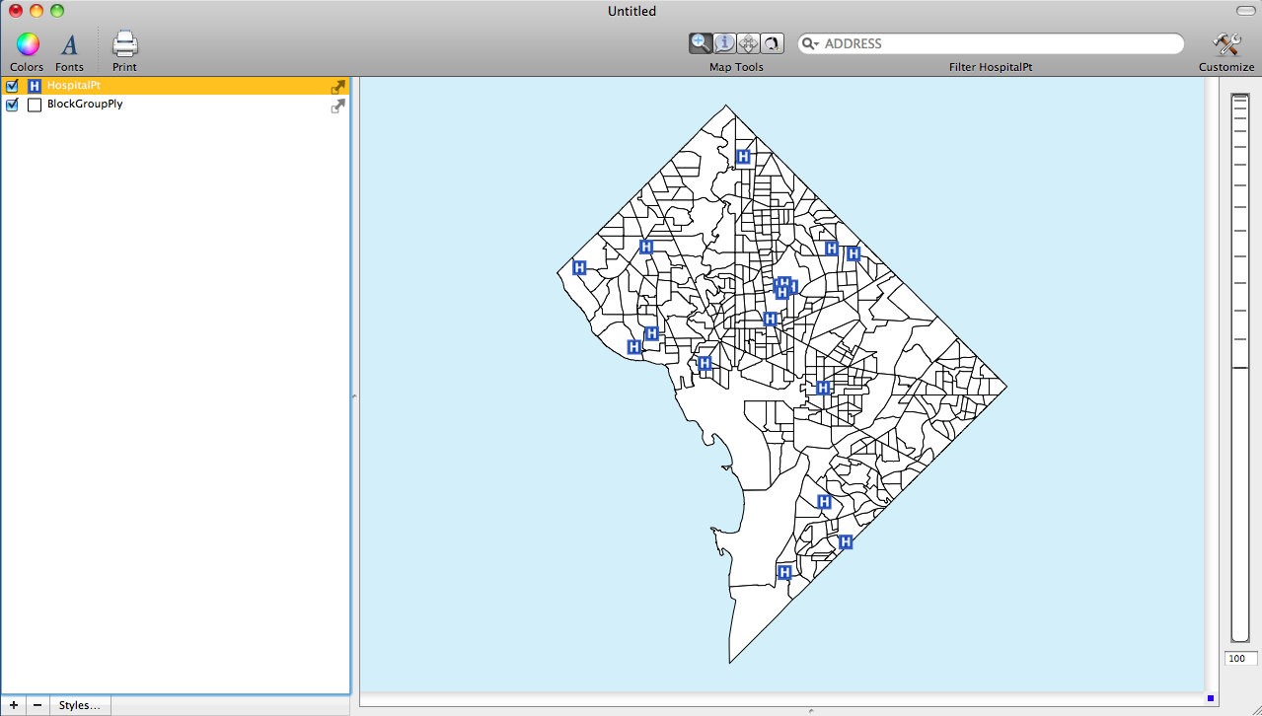The image size is (1262, 716).
Task: Expand HospitalPt layer with the arrow icon
Action: click(338, 87)
